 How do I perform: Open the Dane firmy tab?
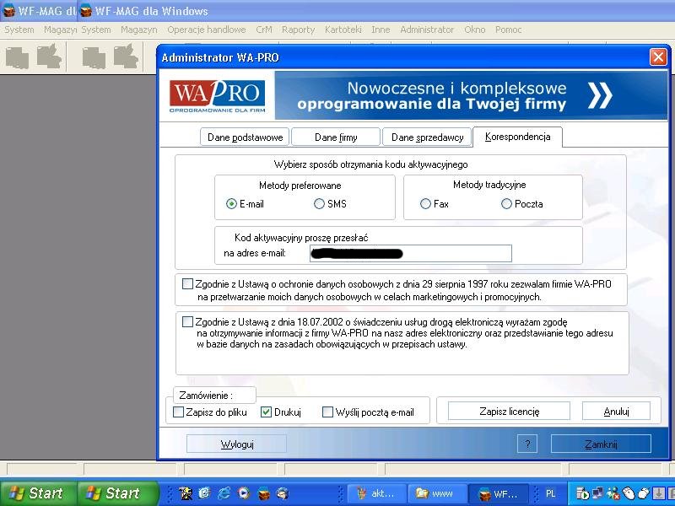(x=336, y=137)
